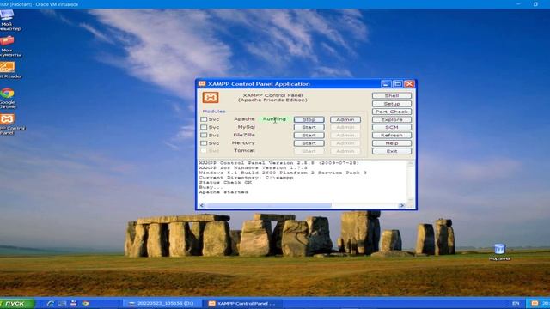Open the PDF Reader desktop icon

coord(7,67)
